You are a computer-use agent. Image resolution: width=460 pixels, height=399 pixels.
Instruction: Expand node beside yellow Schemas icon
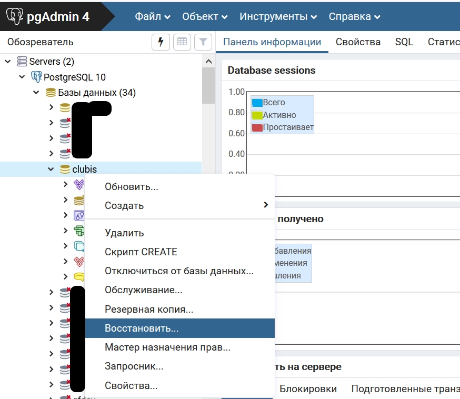[65, 276]
